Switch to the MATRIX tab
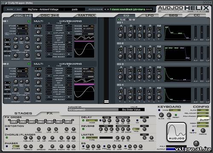Viewport: 213px width, 153px height. (x=86, y=15)
